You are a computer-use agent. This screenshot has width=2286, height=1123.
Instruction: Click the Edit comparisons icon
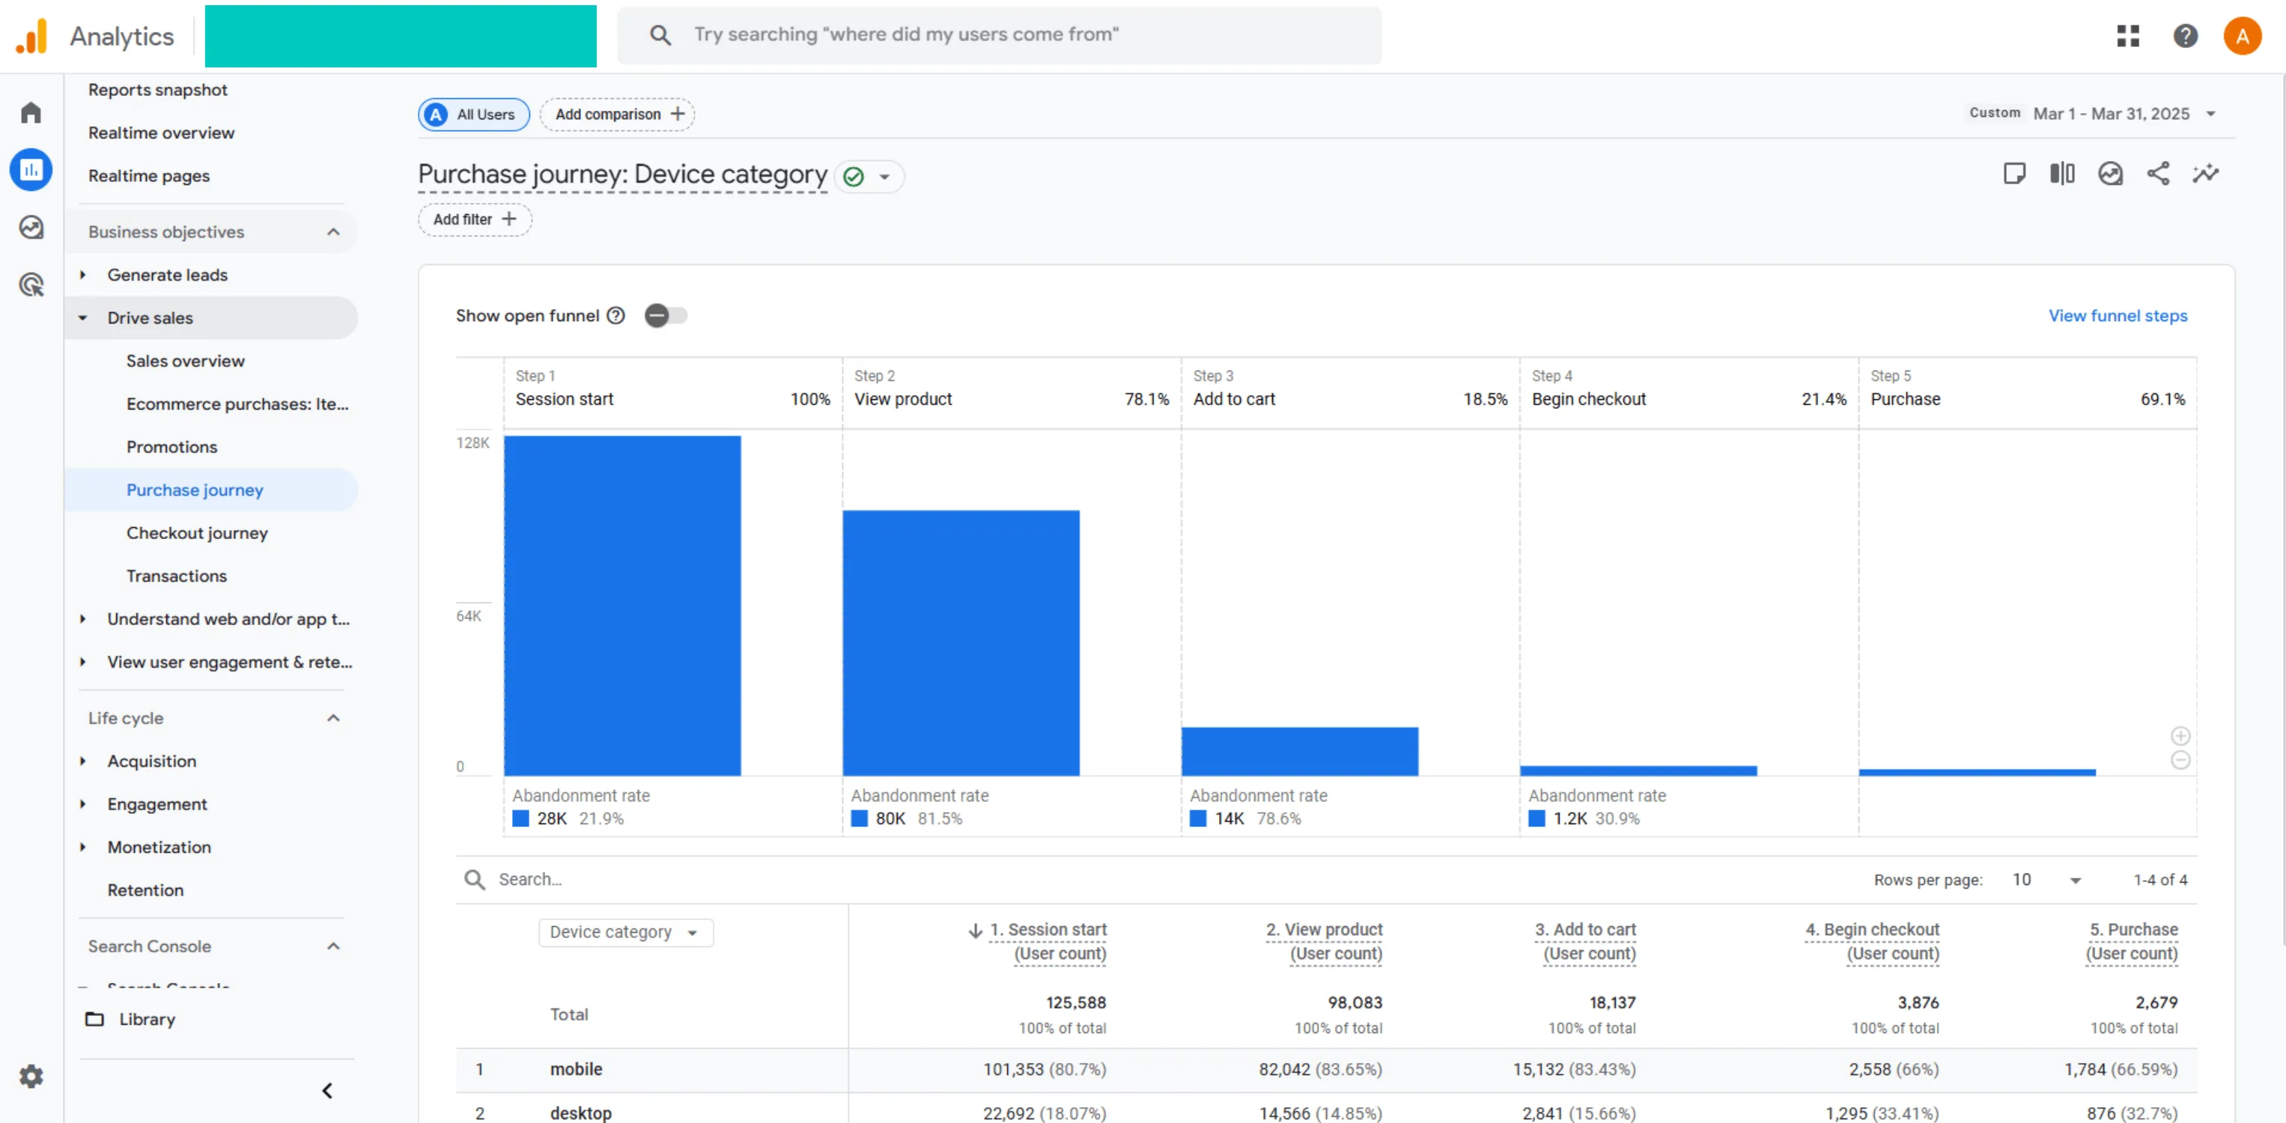pos(2062,173)
